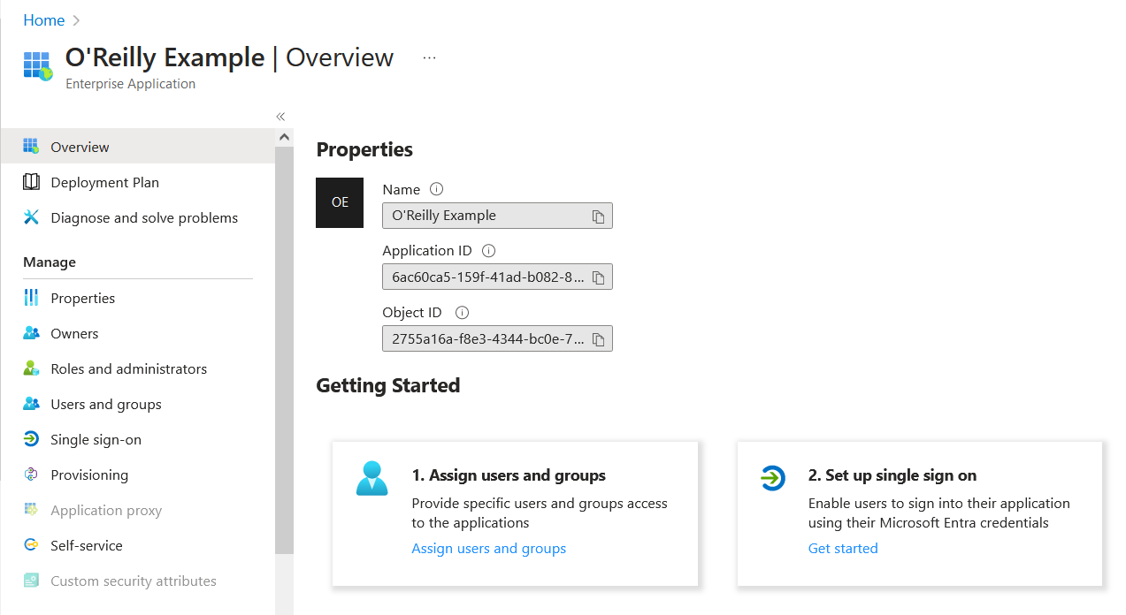The image size is (1126, 615).
Task: Copy the Application ID value
Action: (598, 277)
